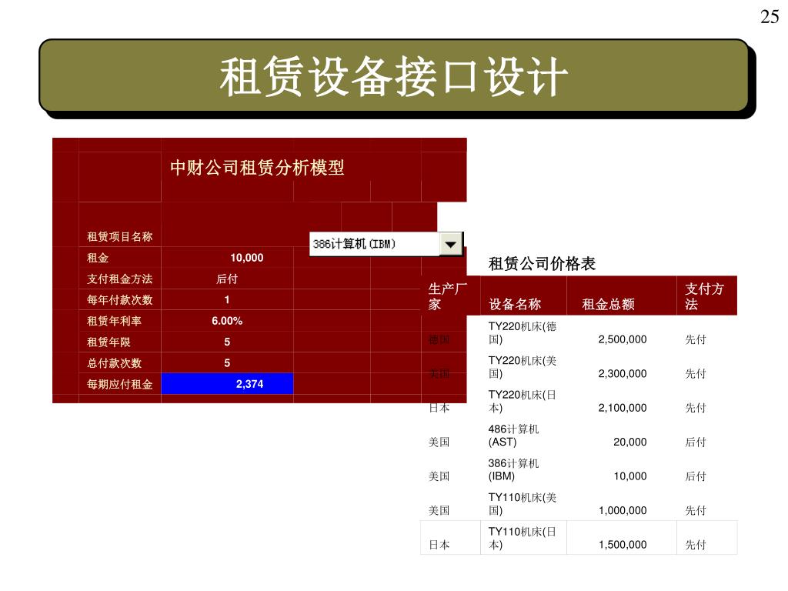Select the TY110机床(日本) equipment cell
The image size is (788, 591).
coord(523,538)
